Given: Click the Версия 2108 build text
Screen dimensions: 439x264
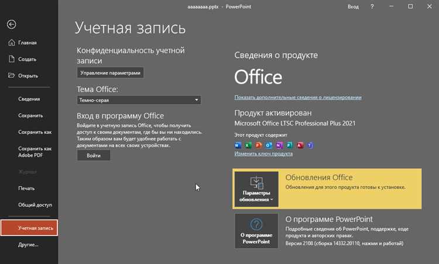Looking at the screenshot, I should [344, 244].
